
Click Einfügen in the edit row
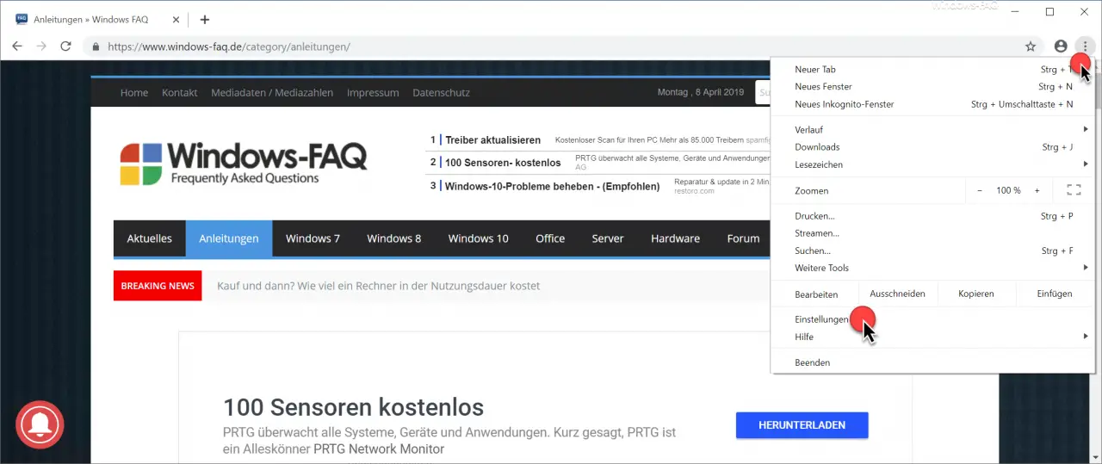click(x=1055, y=294)
